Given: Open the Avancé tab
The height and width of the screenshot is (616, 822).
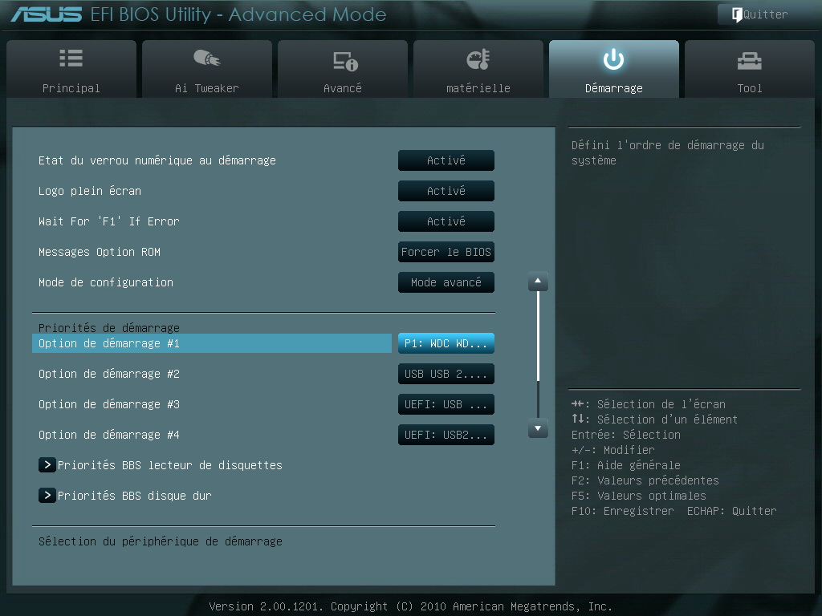Looking at the screenshot, I should pyautogui.click(x=343, y=69).
